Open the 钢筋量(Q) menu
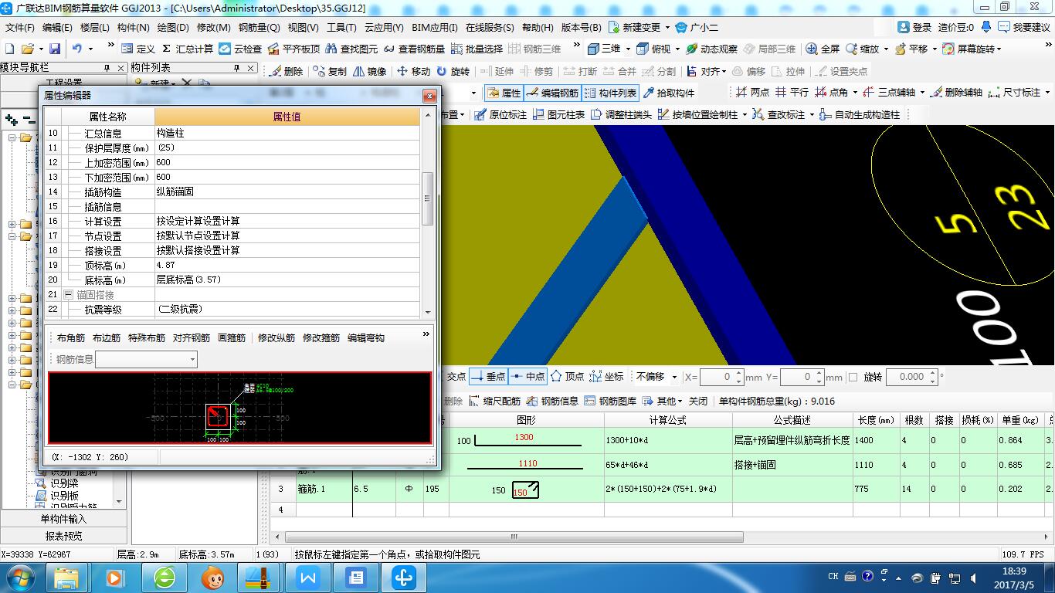Screen dimensions: 1055x593 pyautogui.click(x=260, y=27)
